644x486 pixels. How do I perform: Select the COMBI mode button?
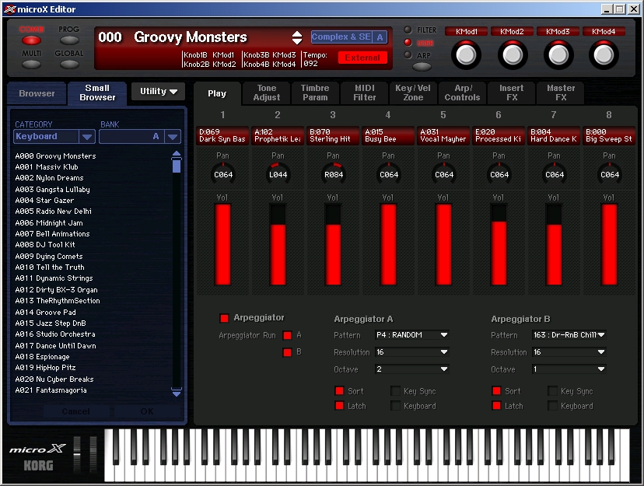(x=32, y=40)
